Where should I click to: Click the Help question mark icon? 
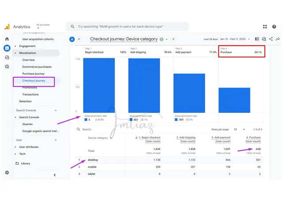point(274,27)
